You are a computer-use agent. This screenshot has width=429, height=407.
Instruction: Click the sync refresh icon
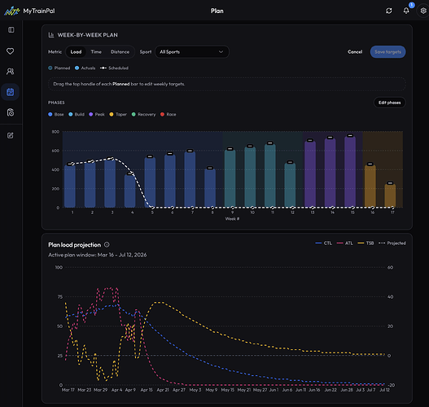tap(389, 11)
